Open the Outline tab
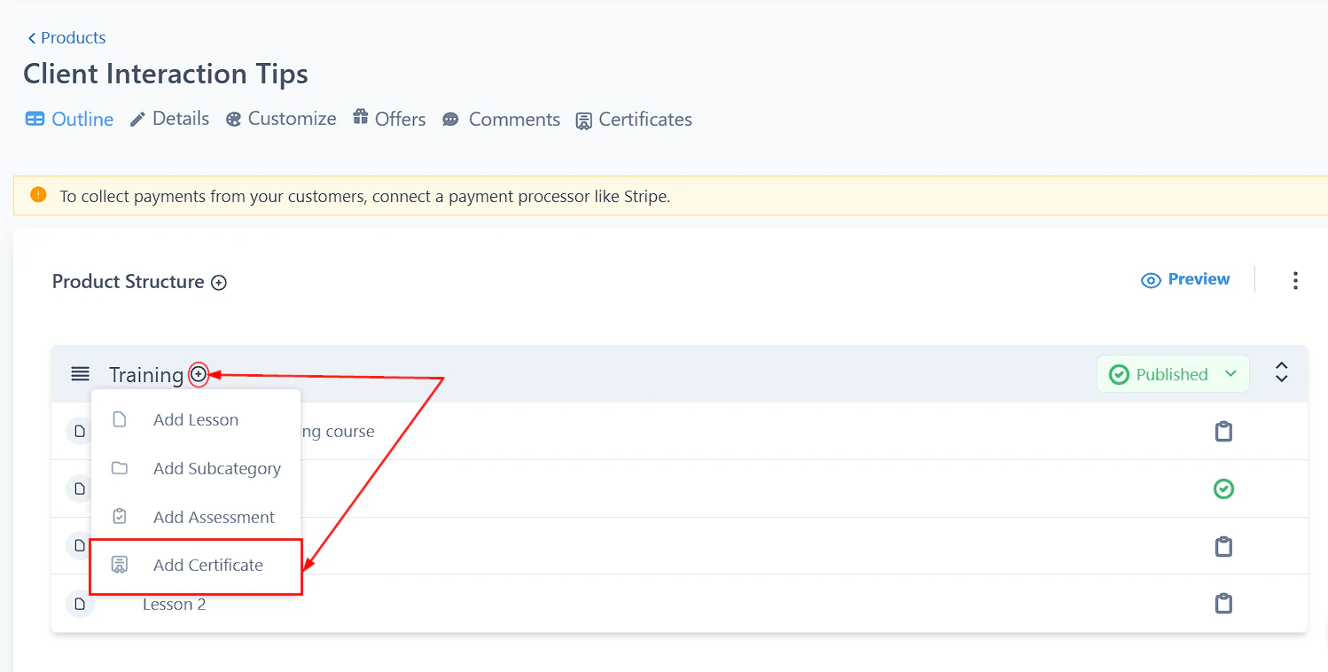 pos(69,120)
